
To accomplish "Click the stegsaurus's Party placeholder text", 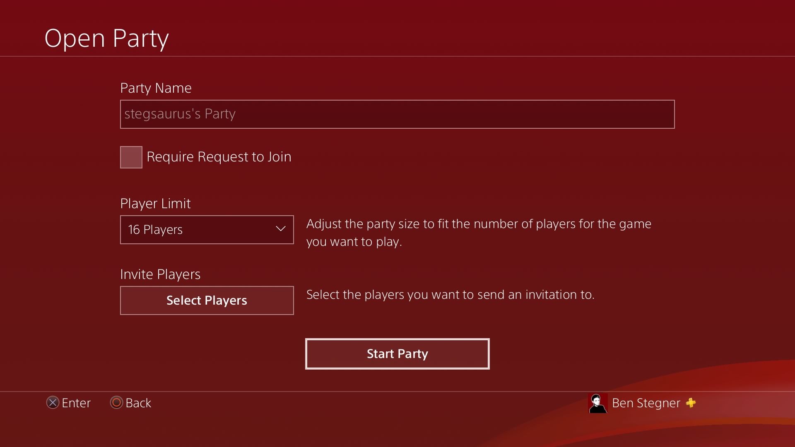I will point(179,114).
